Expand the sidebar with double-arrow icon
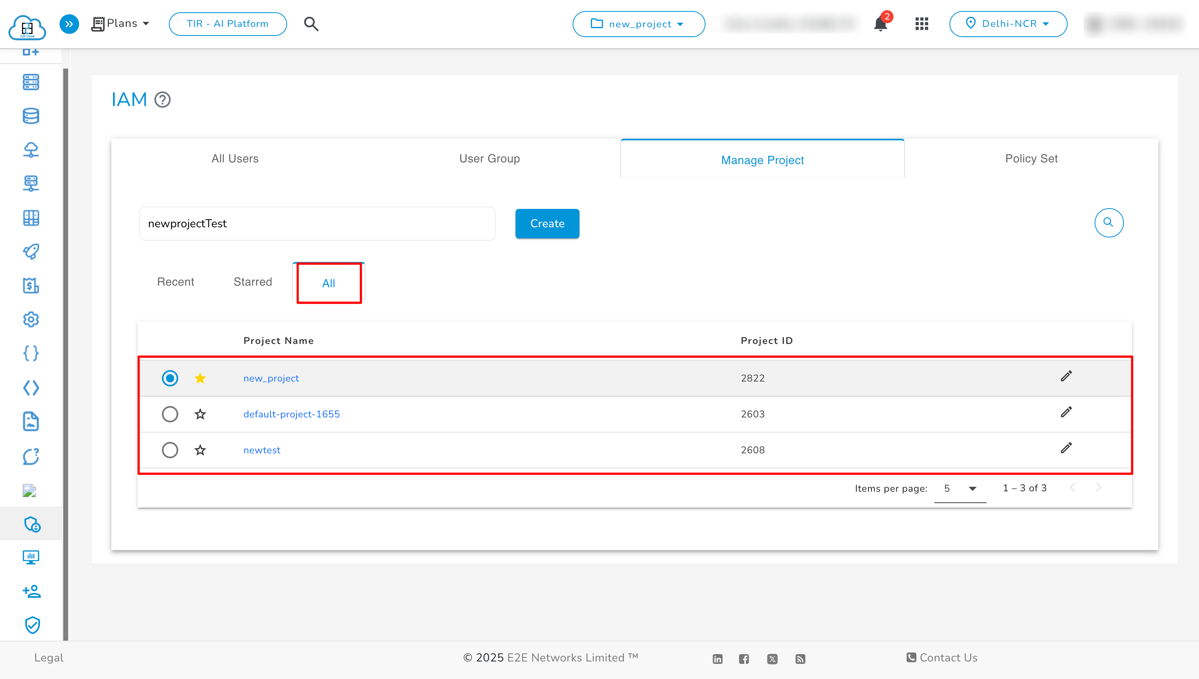This screenshot has width=1199, height=679. click(69, 24)
